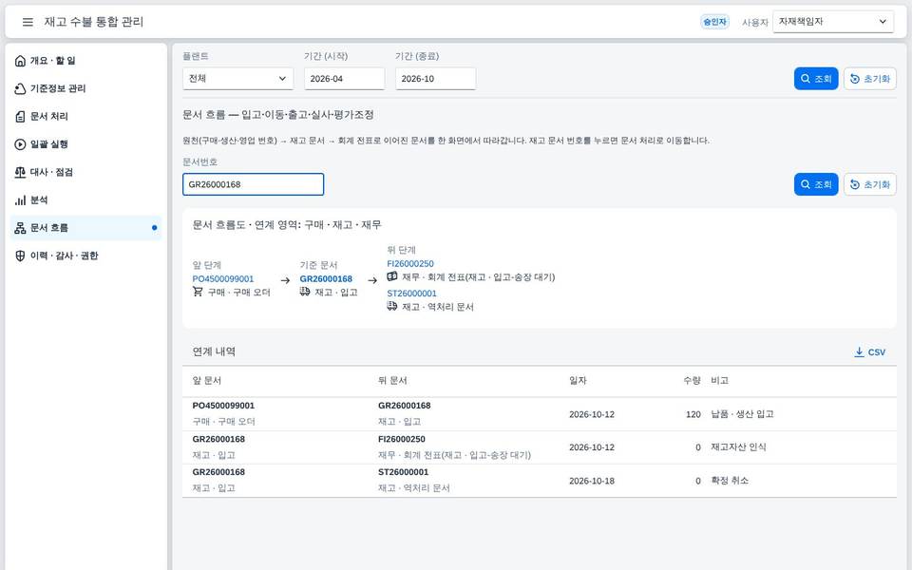Click the 납품 · 생산 입고 remark cell
The image size is (912, 570).
[742, 414]
